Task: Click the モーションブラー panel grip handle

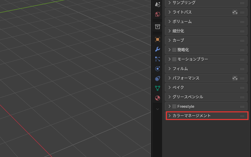Action: pyautogui.click(x=242, y=60)
